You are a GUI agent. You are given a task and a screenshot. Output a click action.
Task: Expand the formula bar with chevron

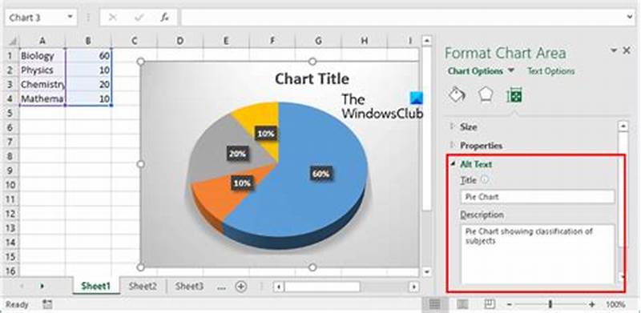pos(630,17)
